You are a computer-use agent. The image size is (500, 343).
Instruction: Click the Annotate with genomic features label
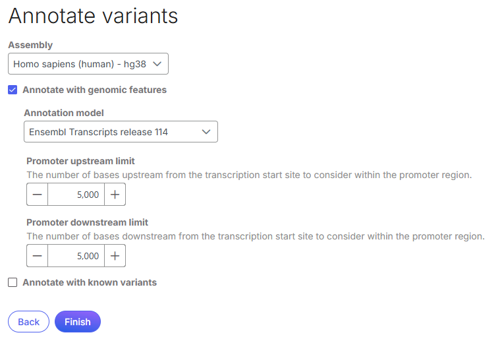94,90
